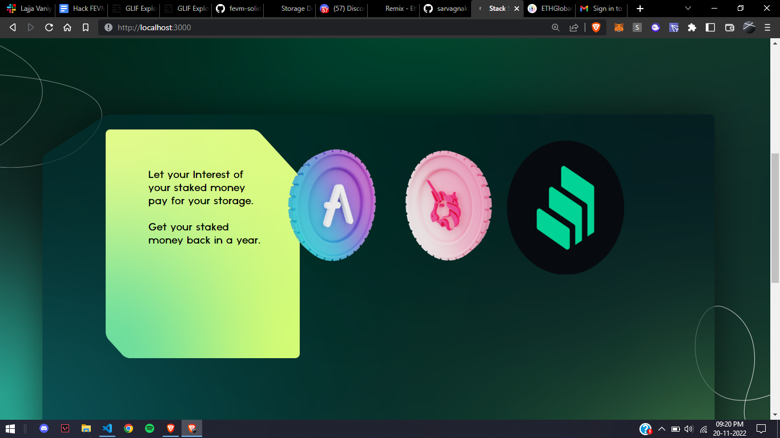The width and height of the screenshot is (780, 438).
Task: Click the forward navigation arrow
Action: pos(31,27)
